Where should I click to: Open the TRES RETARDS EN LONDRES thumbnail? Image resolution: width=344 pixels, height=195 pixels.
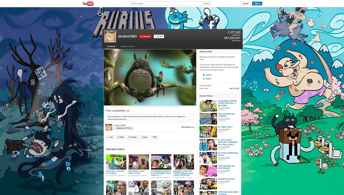pos(208,119)
